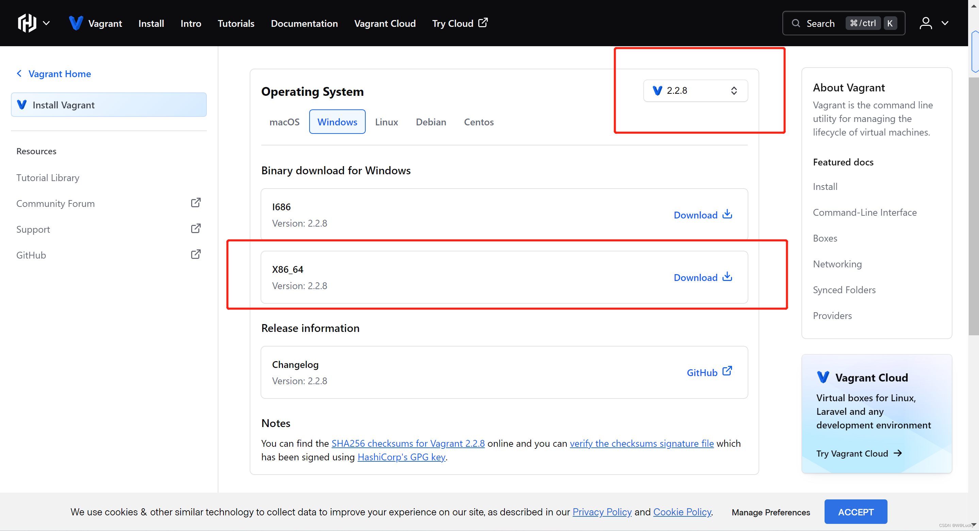
Task: Open the Documentation nav item
Action: [x=304, y=23]
